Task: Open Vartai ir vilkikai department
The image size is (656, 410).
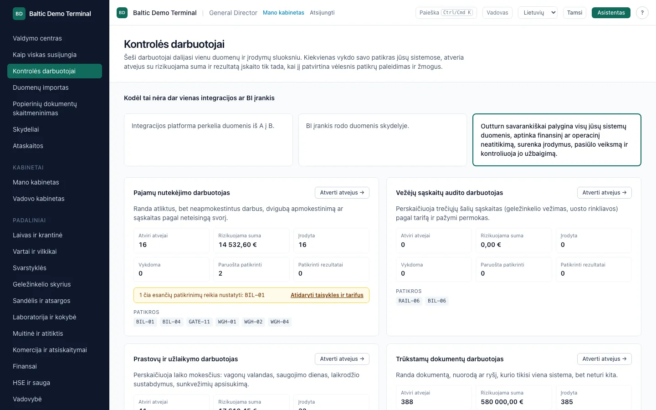Action: click(x=55, y=251)
